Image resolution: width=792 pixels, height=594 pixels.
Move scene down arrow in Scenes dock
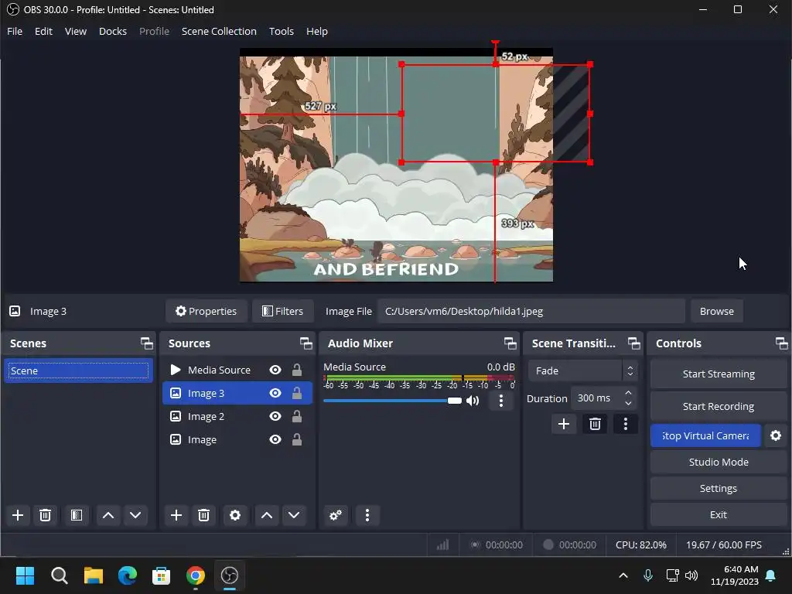click(x=135, y=515)
